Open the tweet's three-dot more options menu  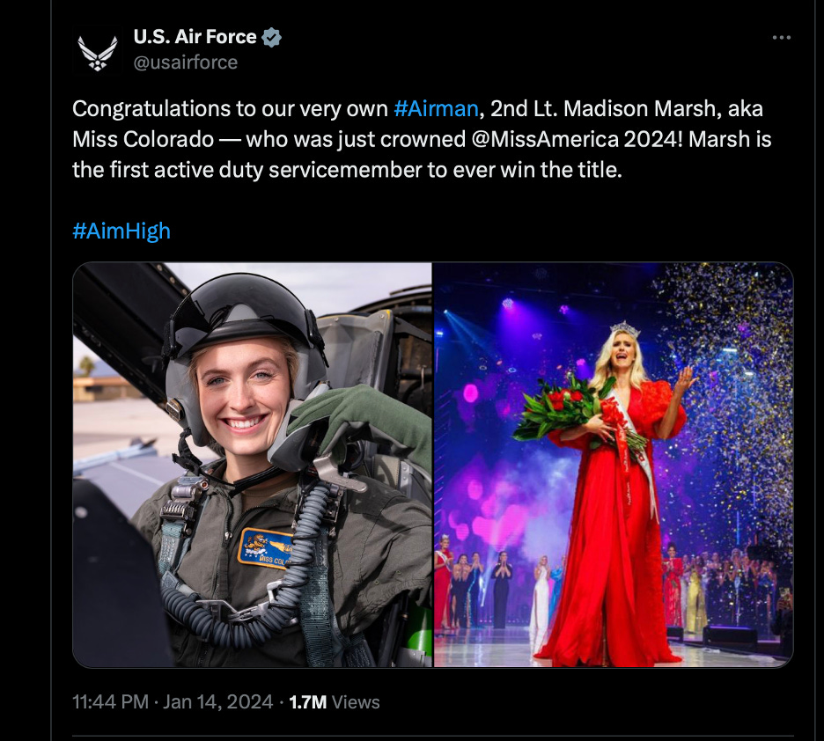pyautogui.click(x=782, y=37)
